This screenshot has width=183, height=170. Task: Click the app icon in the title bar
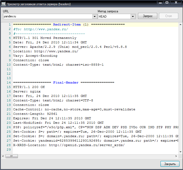[x=3, y=4]
